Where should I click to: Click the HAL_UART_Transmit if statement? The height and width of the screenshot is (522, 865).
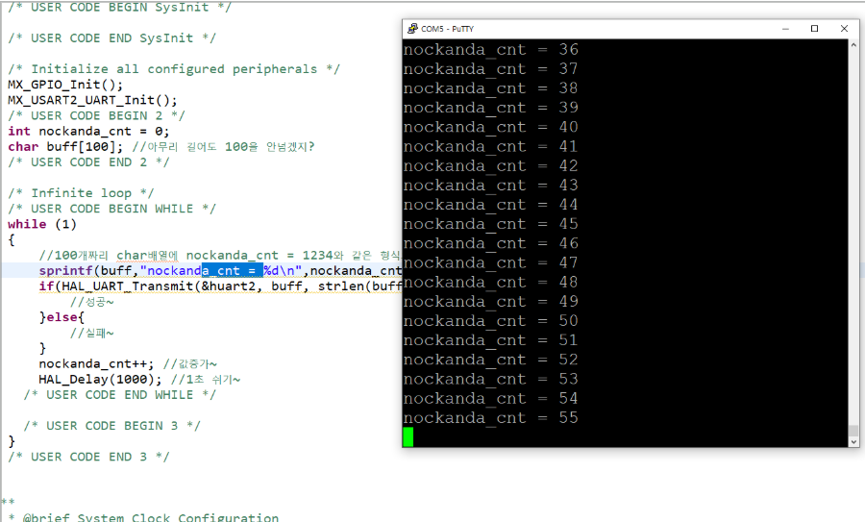(220, 286)
